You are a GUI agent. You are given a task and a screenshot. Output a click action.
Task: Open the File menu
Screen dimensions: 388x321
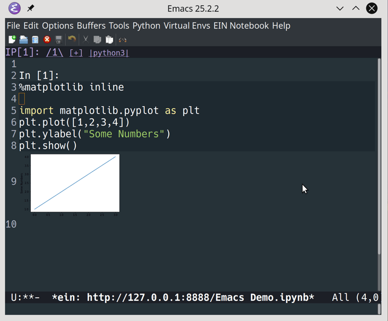(x=13, y=25)
